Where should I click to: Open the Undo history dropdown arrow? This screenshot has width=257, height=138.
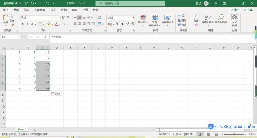coord(35,3)
